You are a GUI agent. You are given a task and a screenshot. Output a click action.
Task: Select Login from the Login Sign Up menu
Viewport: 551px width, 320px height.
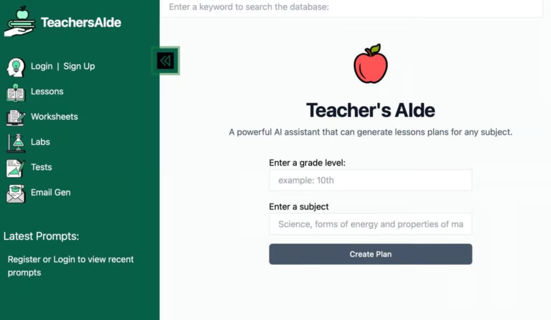pyautogui.click(x=41, y=66)
